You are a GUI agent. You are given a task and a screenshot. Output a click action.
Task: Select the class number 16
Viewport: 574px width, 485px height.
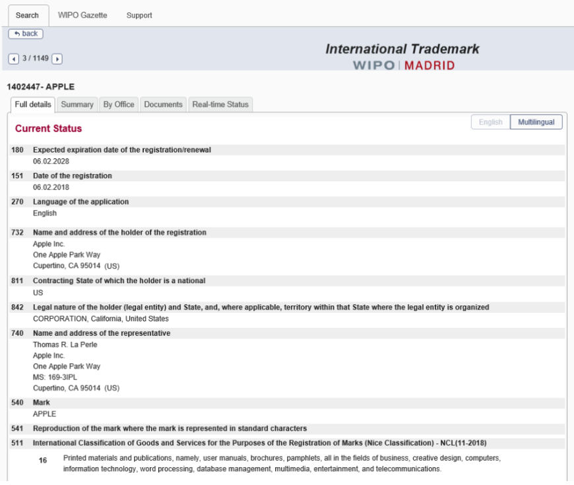43,461
